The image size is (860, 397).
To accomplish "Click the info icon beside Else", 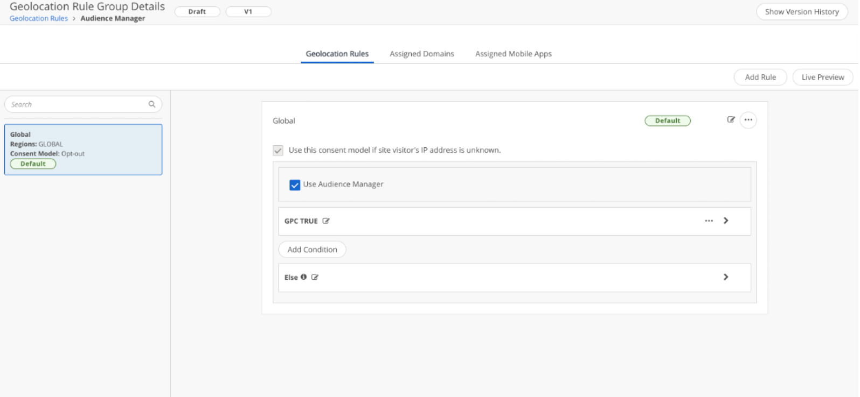I will coord(304,277).
